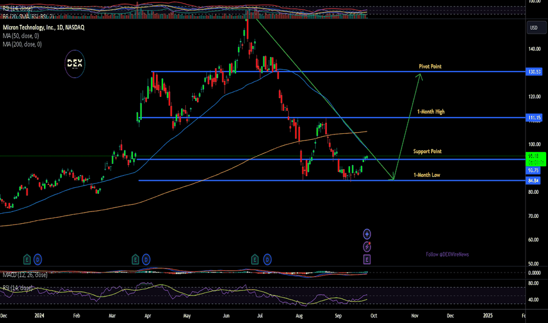Screen dimensions: 548x323
Task: Click the 40.00 RSI scale value
Action: point(533,300)
